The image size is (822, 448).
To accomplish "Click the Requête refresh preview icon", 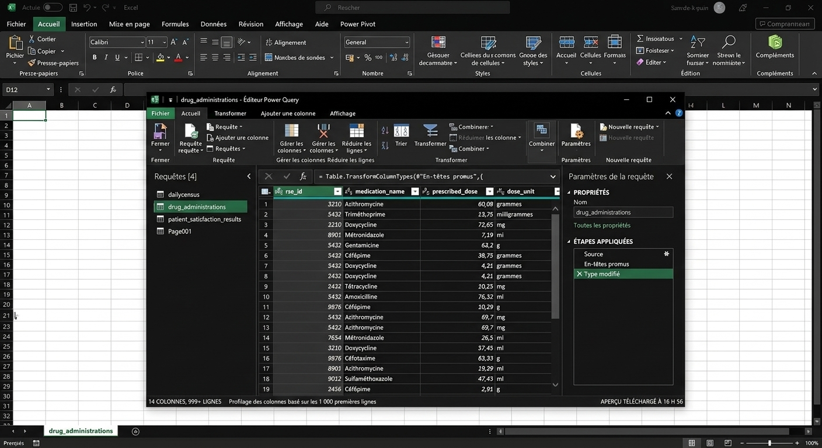I will (190, 131).
